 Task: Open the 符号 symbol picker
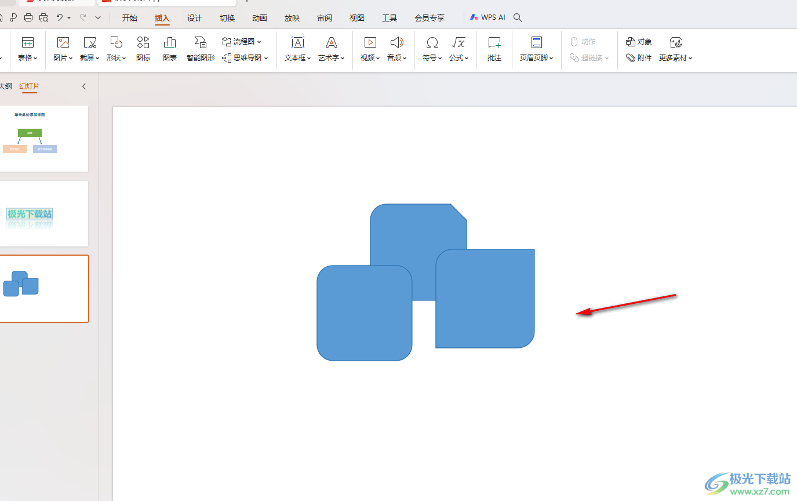coord(432,49)
